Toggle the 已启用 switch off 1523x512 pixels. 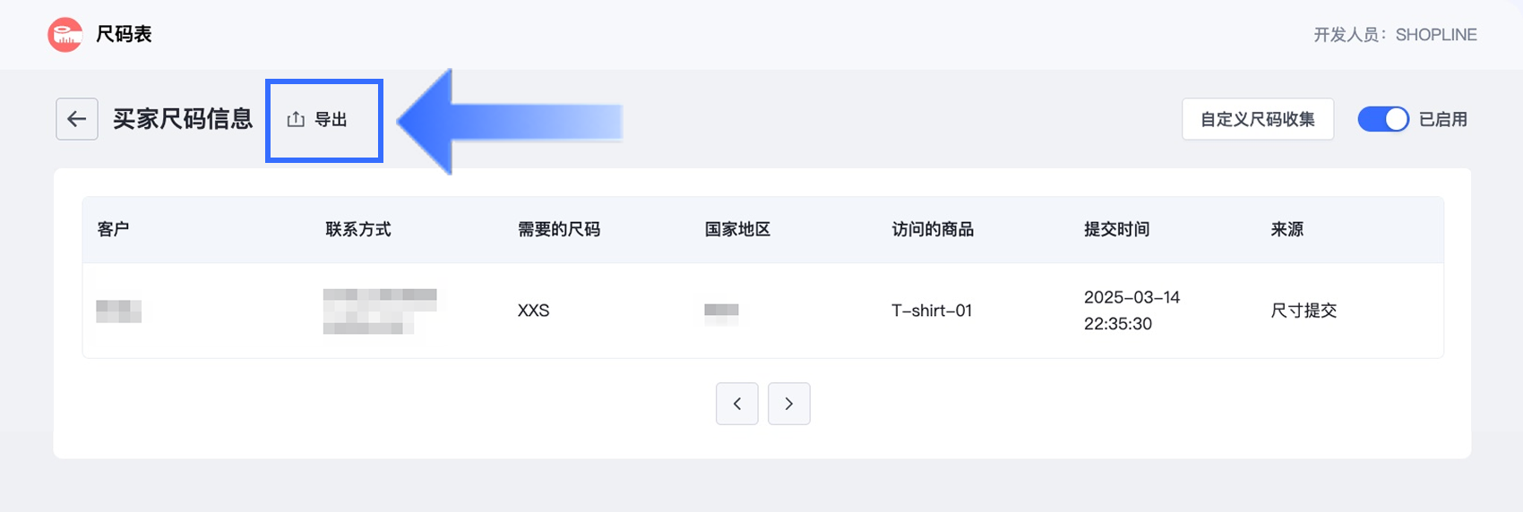pyautogui.click(x=1383, y=119)
